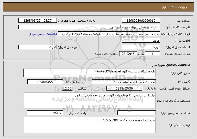Viewport: 197px width, 139px height.
Task: Click the label تاریخ و ساعت اعلان عمومی
Action: point(76,21)
